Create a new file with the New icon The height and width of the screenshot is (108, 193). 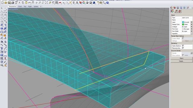pos(2,3)
